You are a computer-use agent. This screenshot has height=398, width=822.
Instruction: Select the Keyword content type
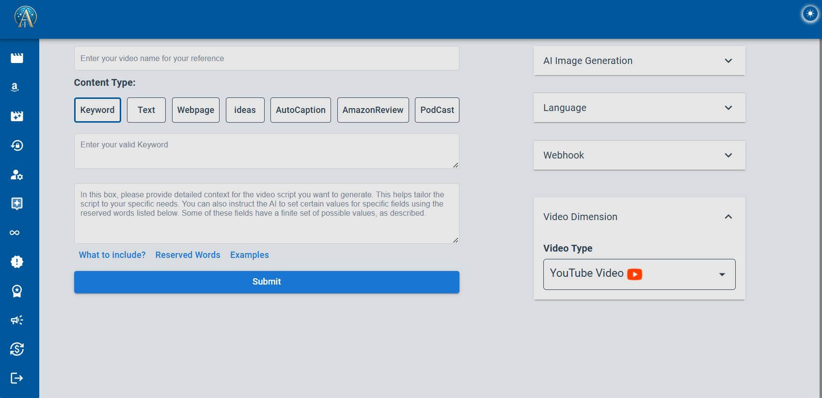tap(97, 110)
